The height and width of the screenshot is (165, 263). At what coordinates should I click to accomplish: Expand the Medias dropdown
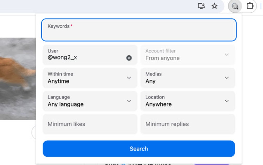point(187,78)
